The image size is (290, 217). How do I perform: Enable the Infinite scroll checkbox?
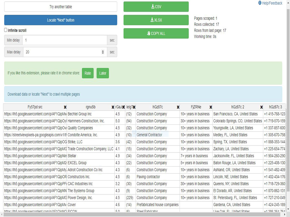point(5,30)
